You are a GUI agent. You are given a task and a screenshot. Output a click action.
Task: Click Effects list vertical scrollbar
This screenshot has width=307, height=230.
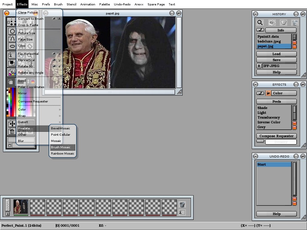coord(294,113)
